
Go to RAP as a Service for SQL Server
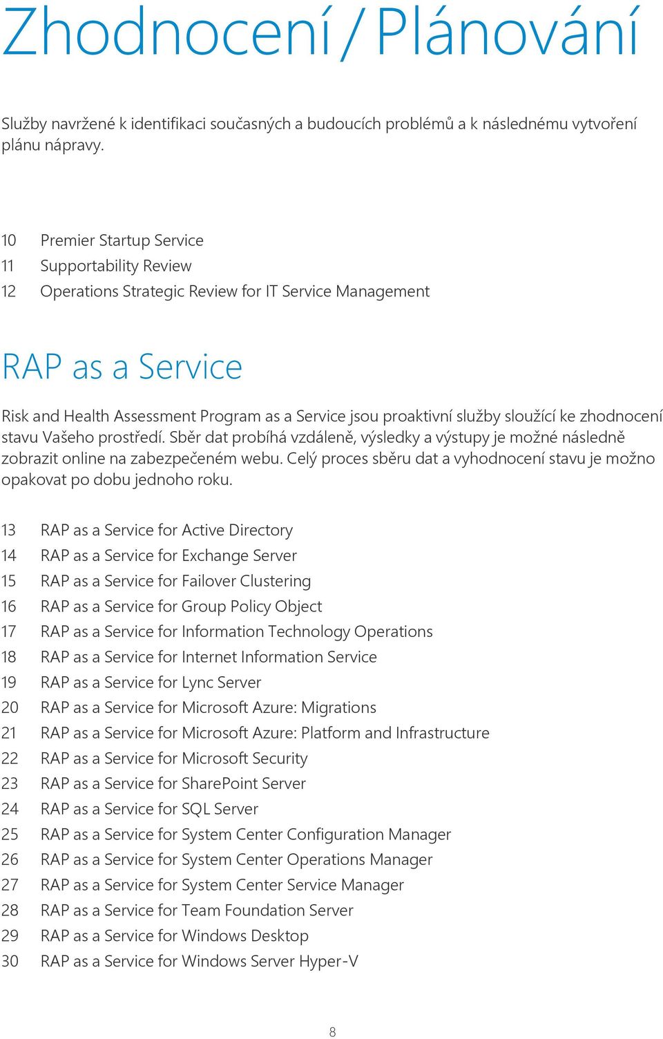pos(149,809)
